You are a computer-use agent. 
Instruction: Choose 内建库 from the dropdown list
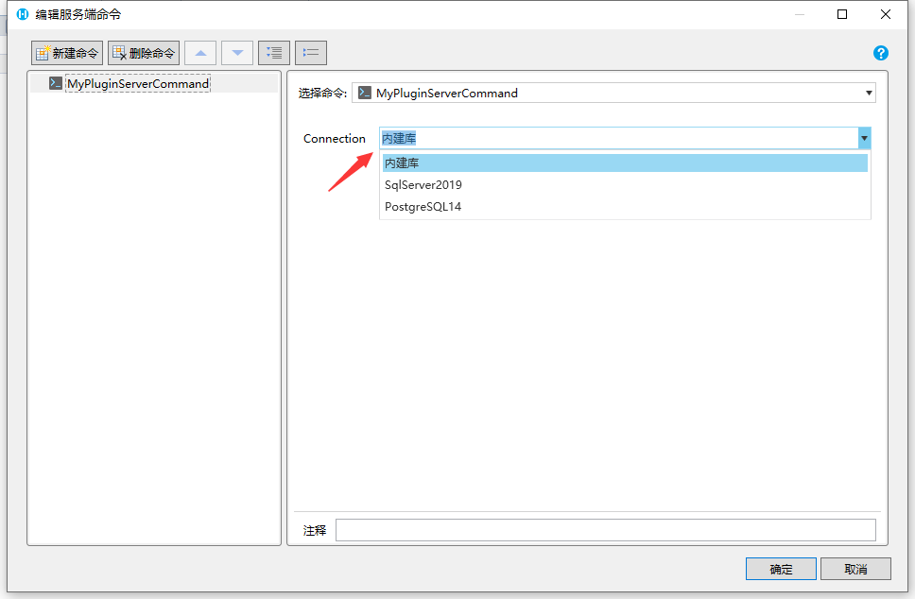(625, 163)
